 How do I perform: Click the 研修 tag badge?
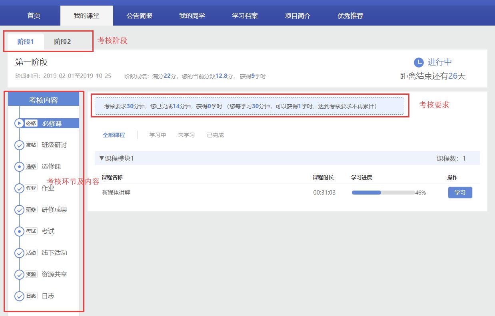(31, 210)
